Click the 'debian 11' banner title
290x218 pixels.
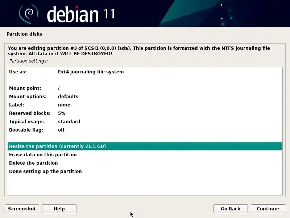coord(81,14)
